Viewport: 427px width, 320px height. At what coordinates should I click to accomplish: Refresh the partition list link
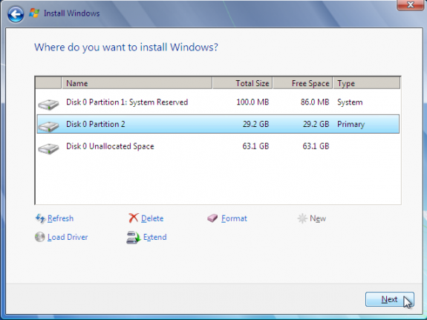point(60,218)
